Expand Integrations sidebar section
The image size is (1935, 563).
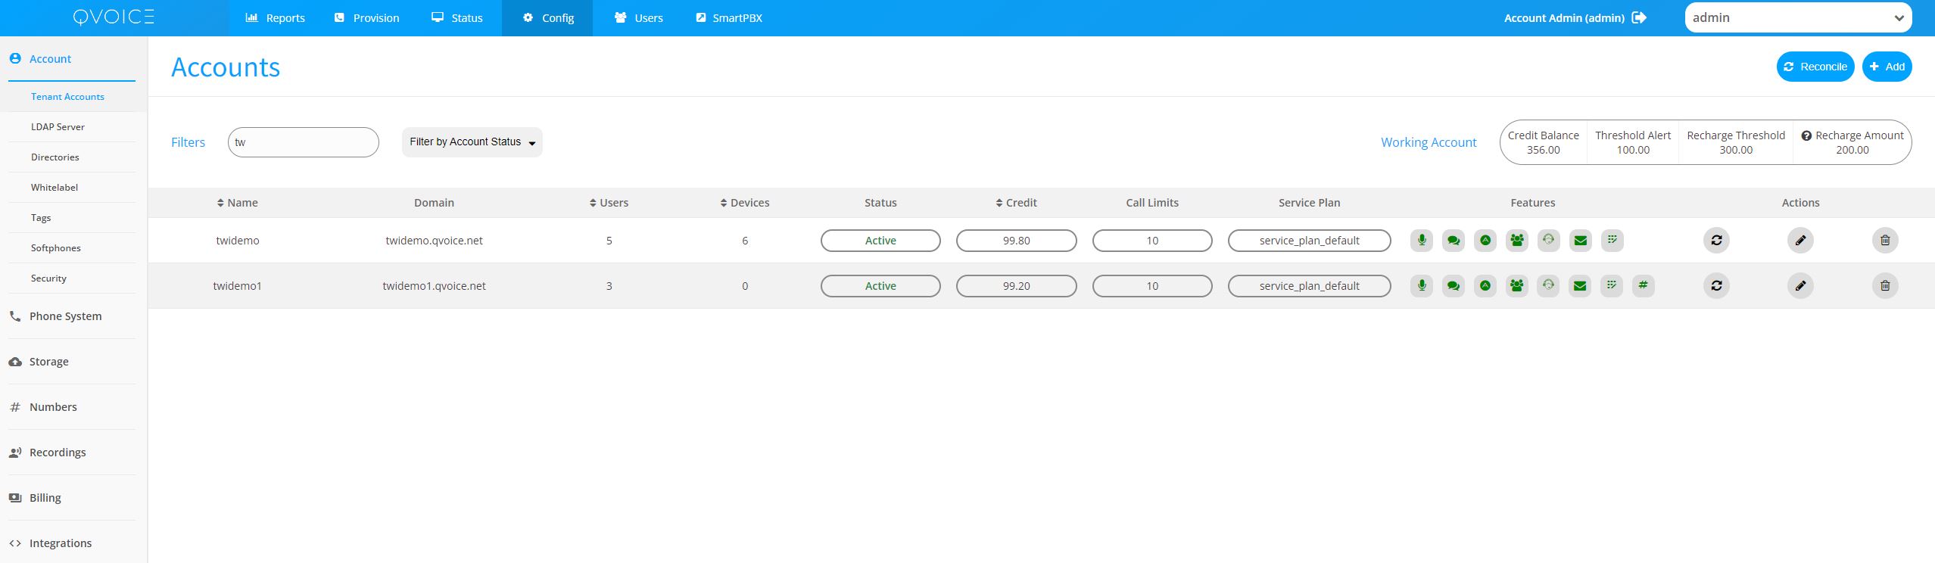click(x=61, y=543)
